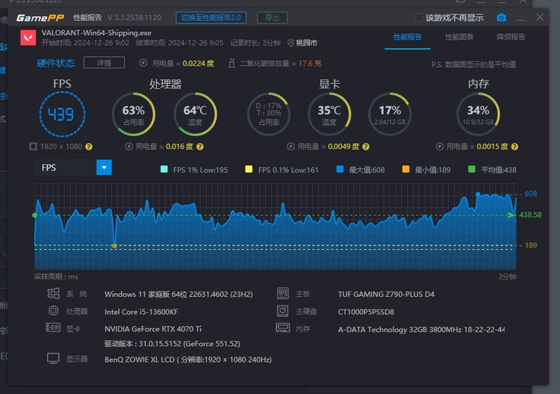The width and height of the screenshot is (560, 394).
Task: Click the processor 63% usage gauge
Action: [x=134, y=114]
